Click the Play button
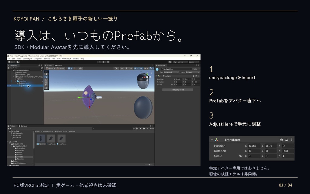This screenshot has height=194, width=310. pyautogui.click(x=99, y=62)
